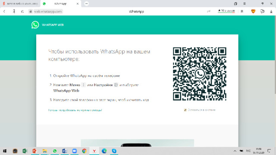Open the browser downloads icon

pyautogui.click(x=271, y=12)
